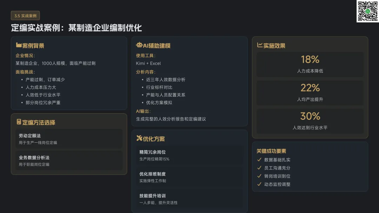Click the checkmark next to 数据基础扎实
Viewport: 379px width, 213px height.
click(x=259, y=160)
